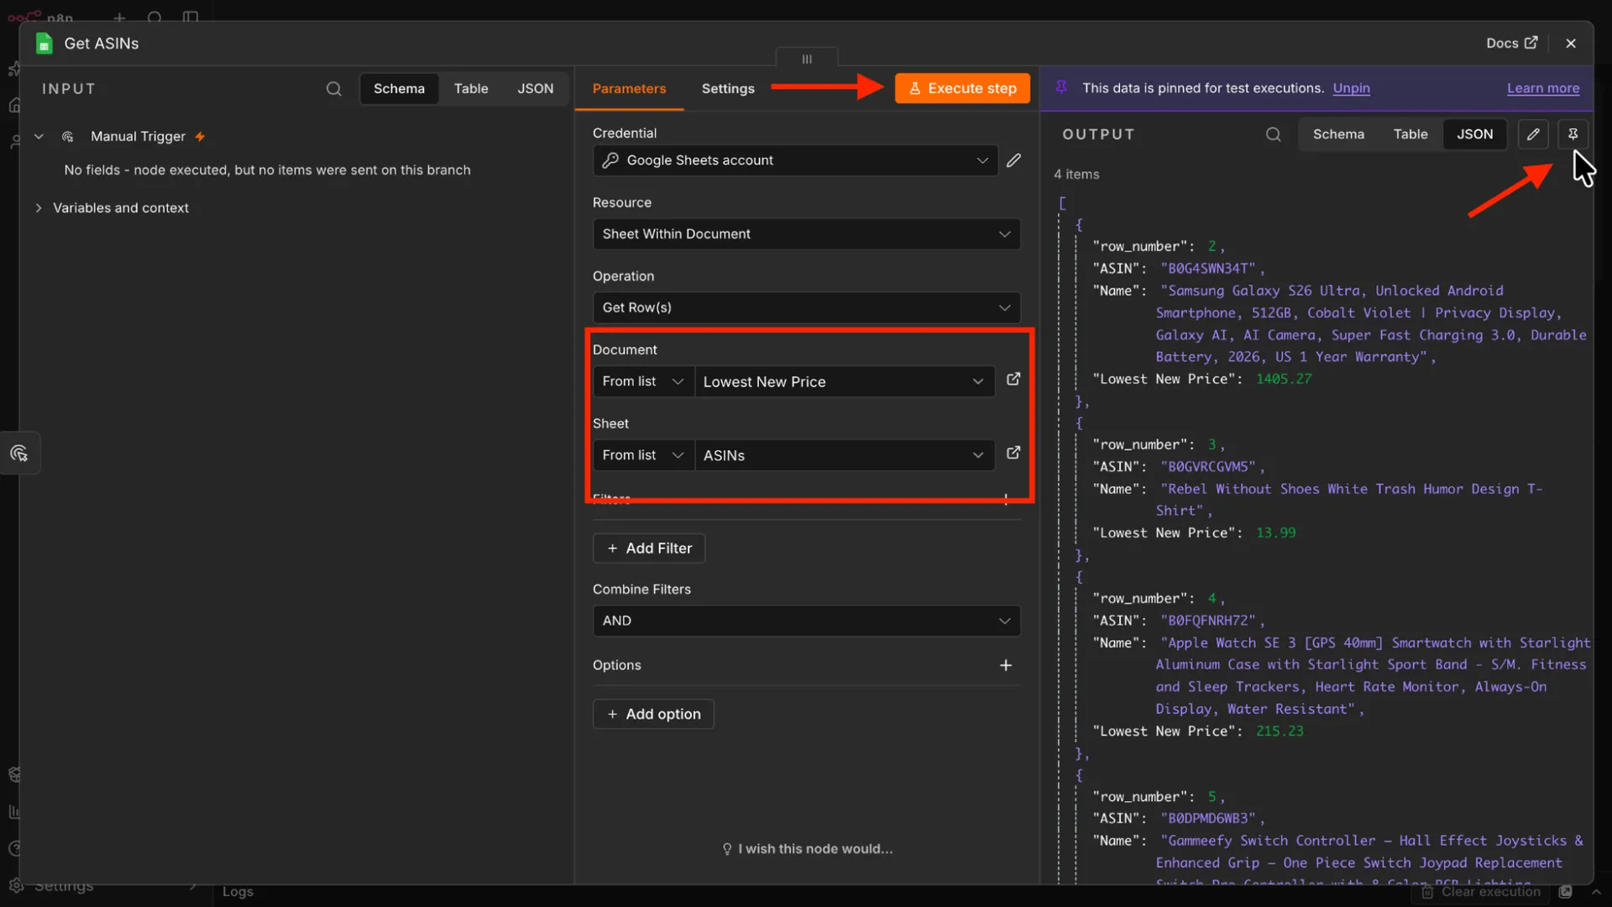Click the left floating trigger icon

coord(19,453)
